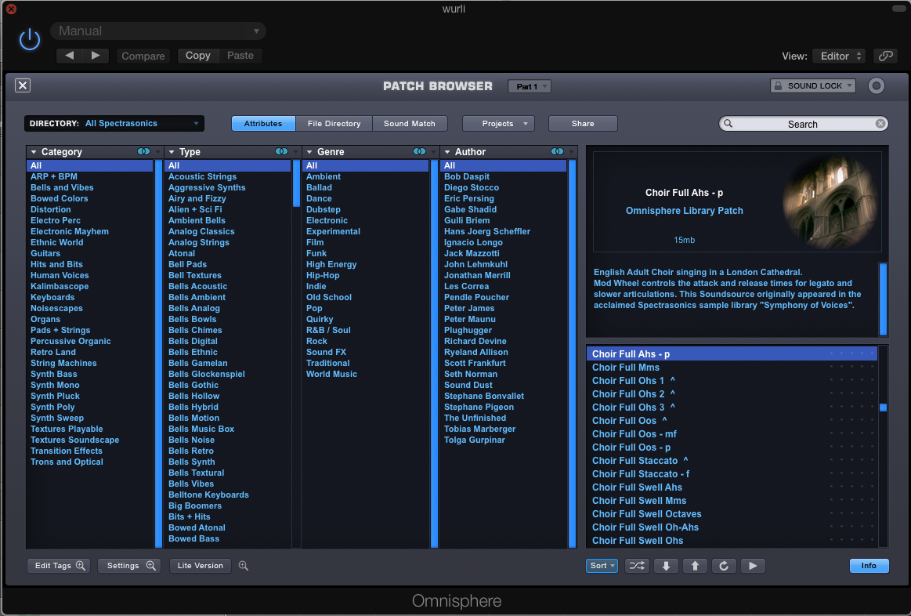This screenshot has width=911, height=616.
Task: Open the Sort dropdown
Action: 602,565
